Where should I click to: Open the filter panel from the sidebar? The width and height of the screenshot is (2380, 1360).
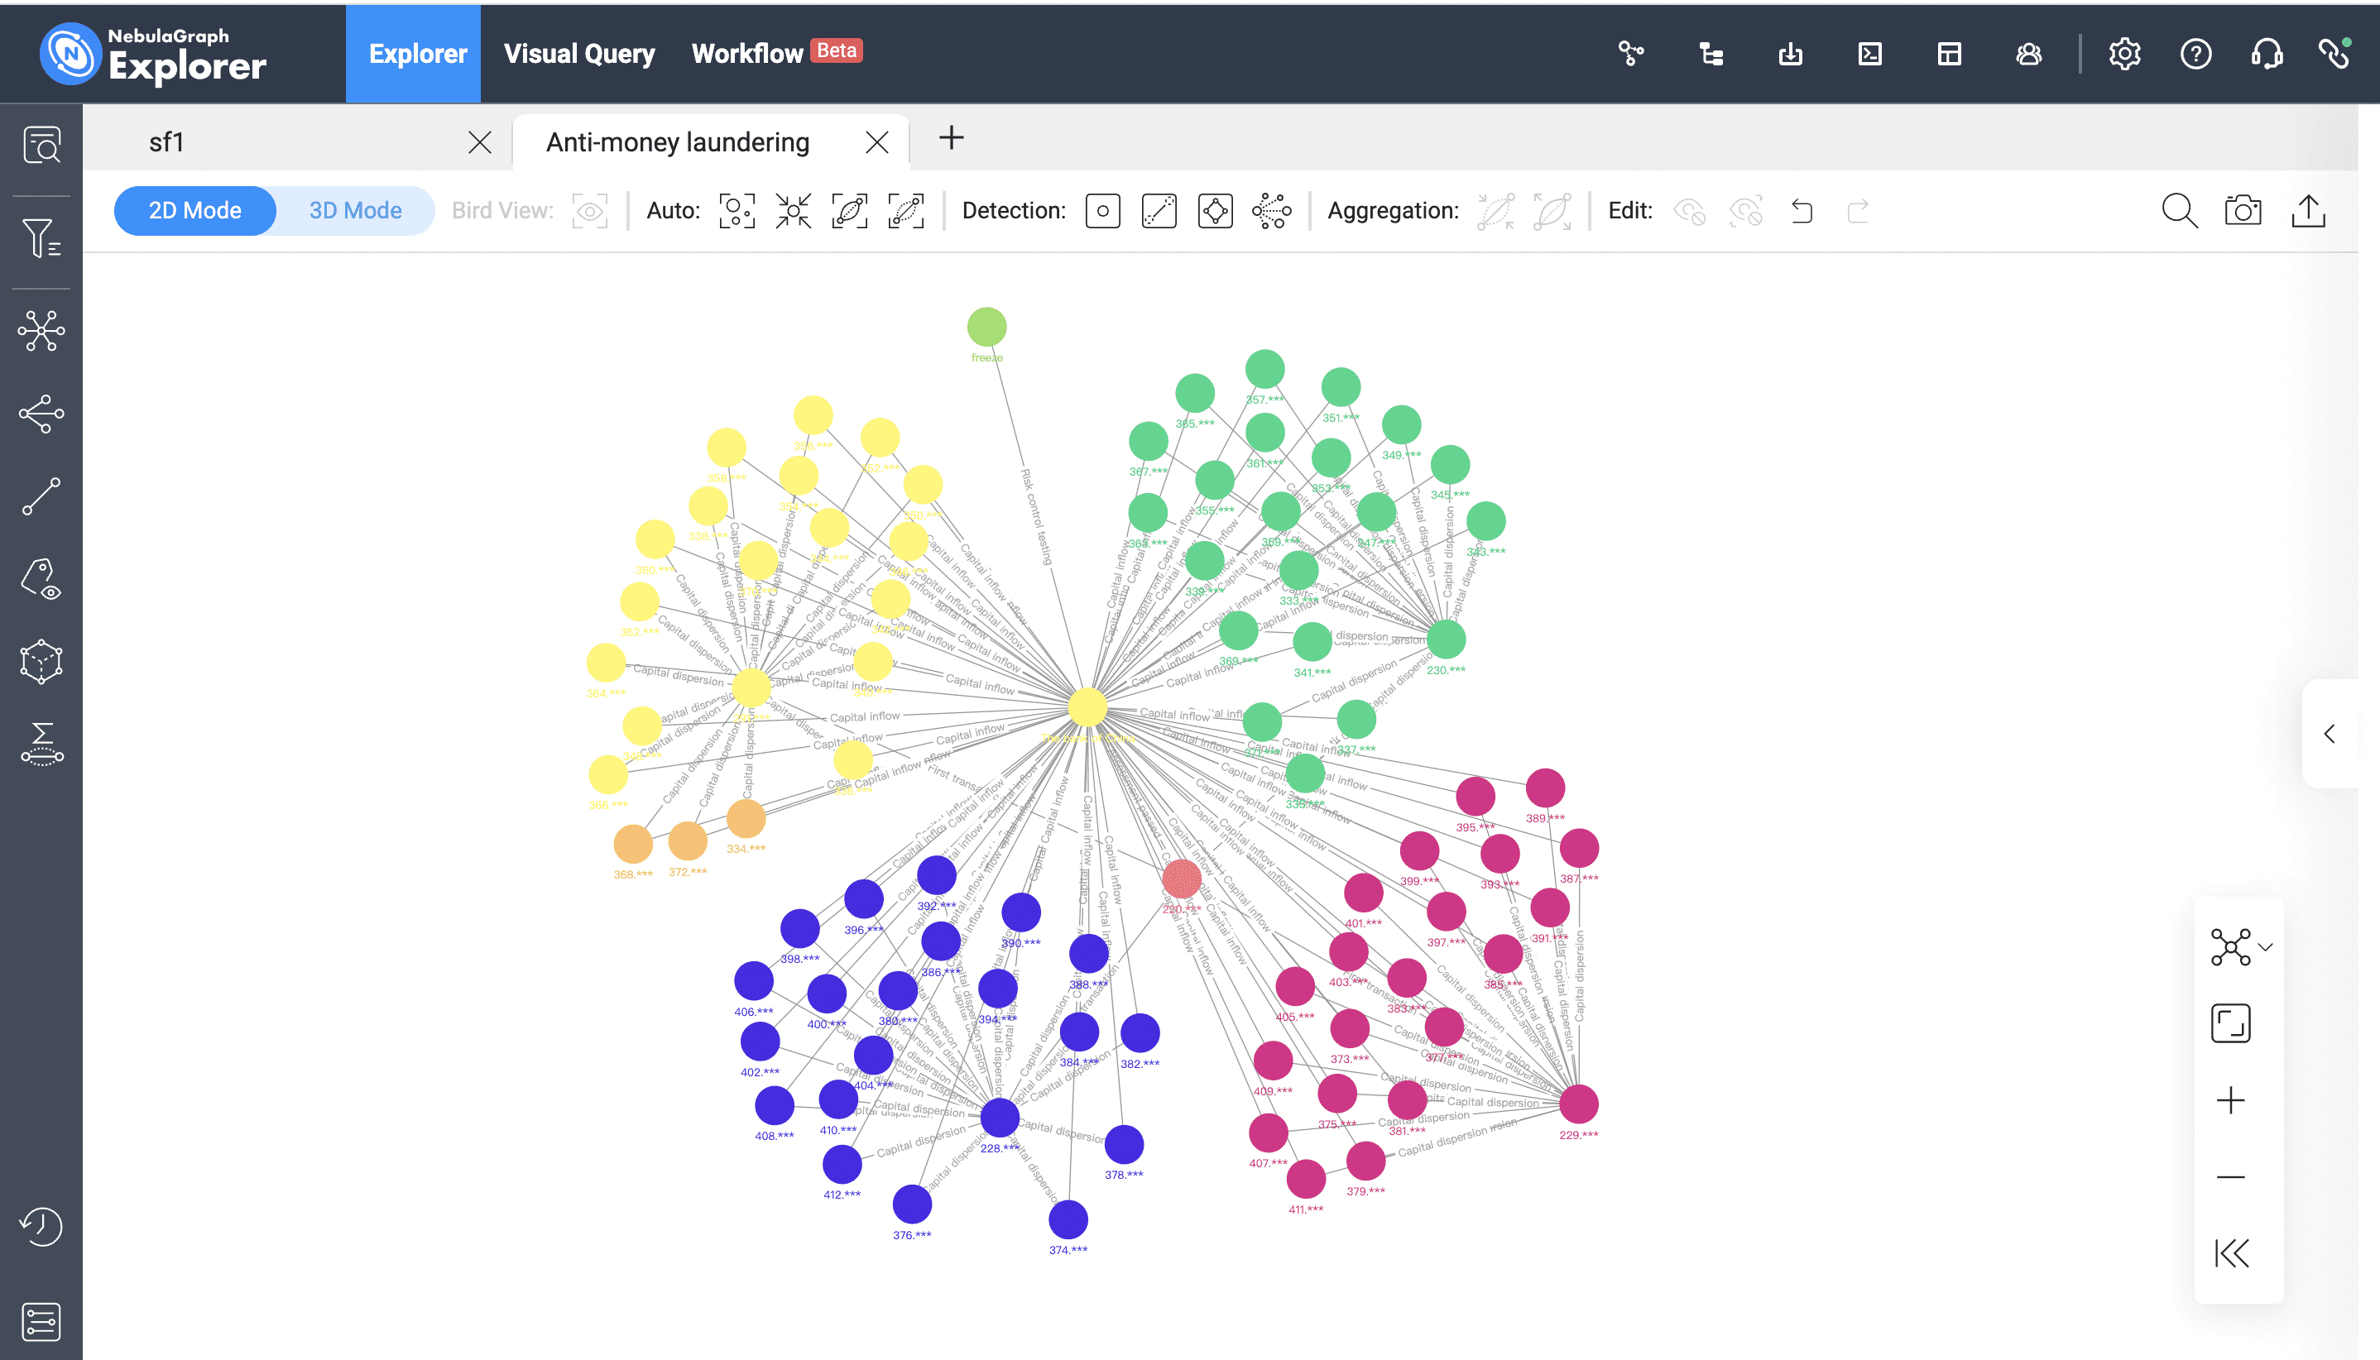point(41,238)
